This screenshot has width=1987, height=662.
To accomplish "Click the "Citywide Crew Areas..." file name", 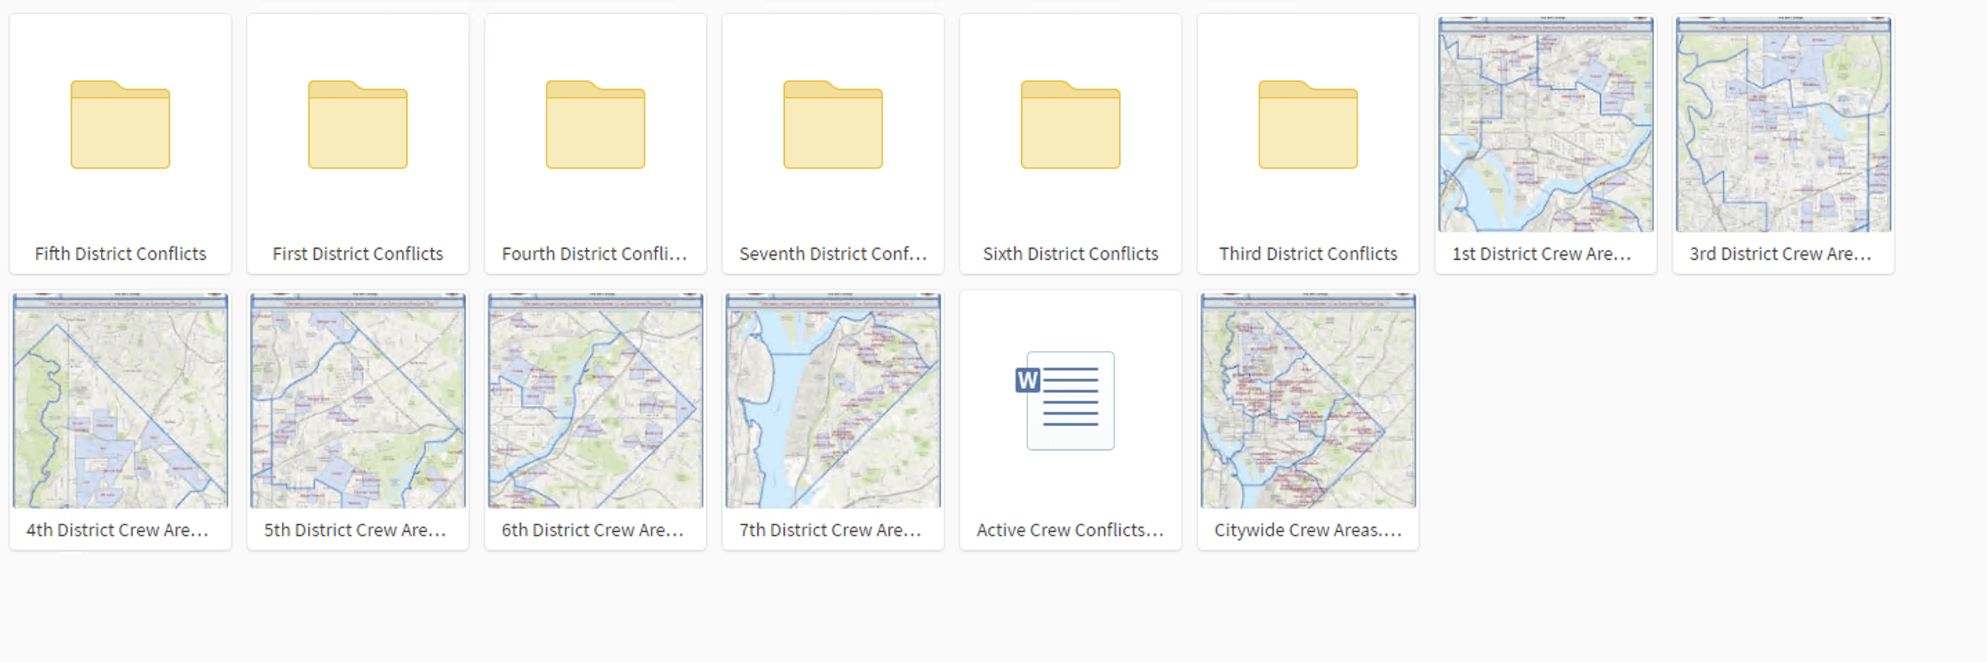I will (1309, 530).
